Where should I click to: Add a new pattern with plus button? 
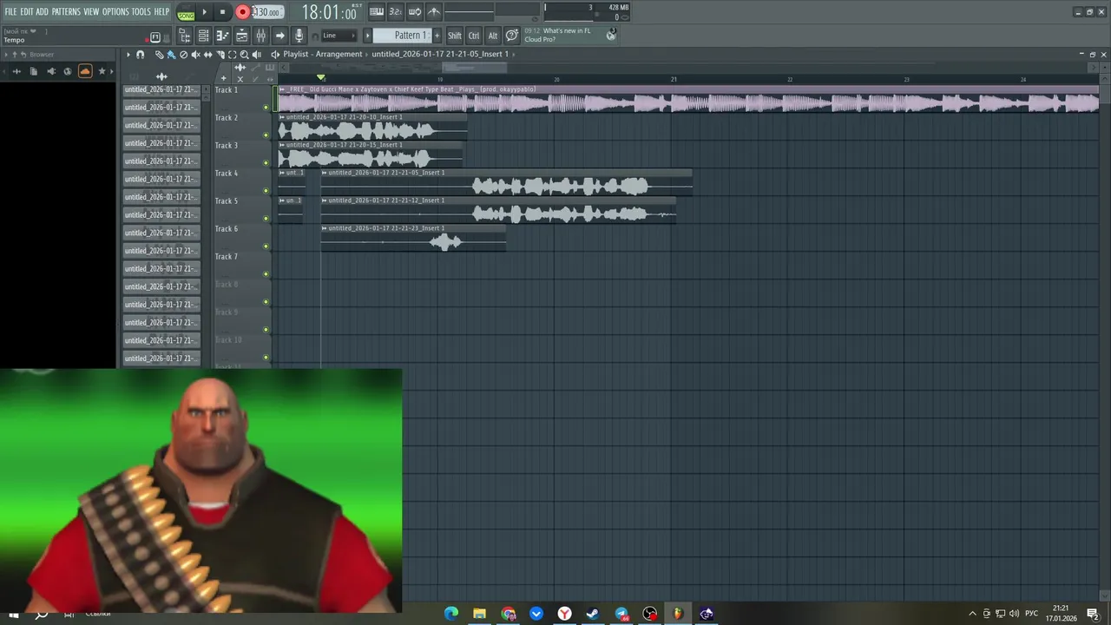[x=437, y=36]
